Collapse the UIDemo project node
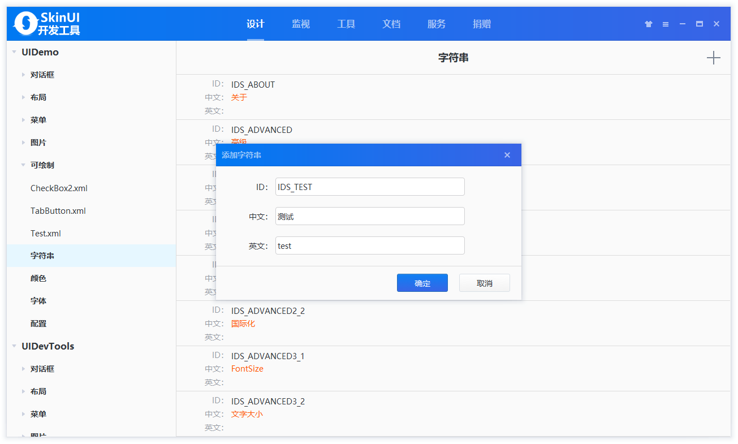Screen dimensions: 738x444 pos(14,52)
